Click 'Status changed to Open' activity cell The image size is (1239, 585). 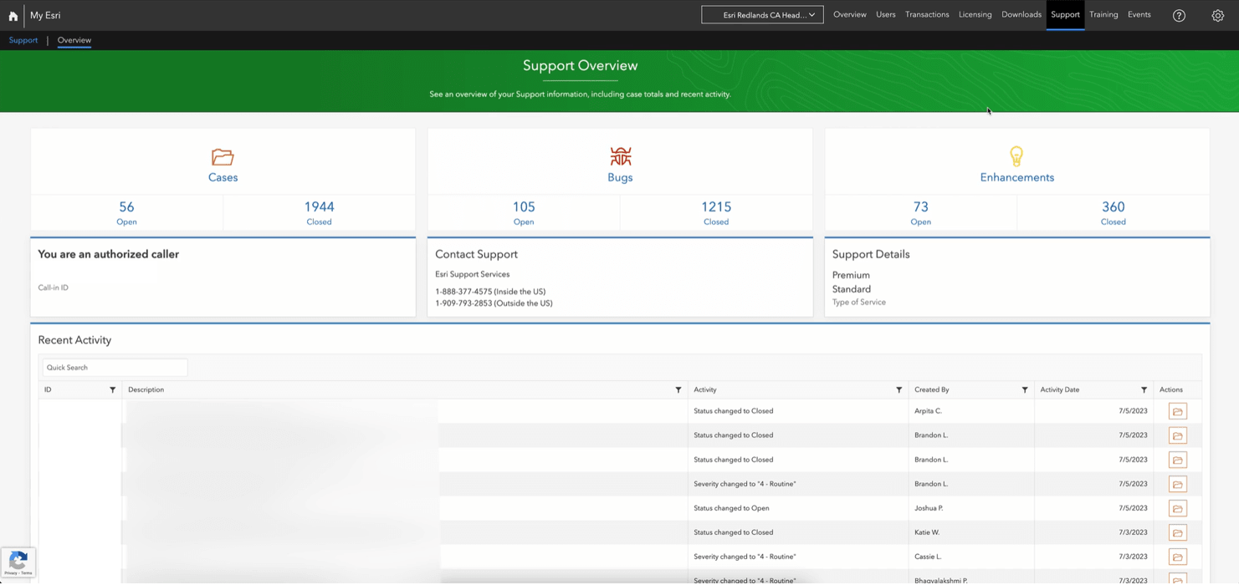pyautogui.click(x=731, y=508)
